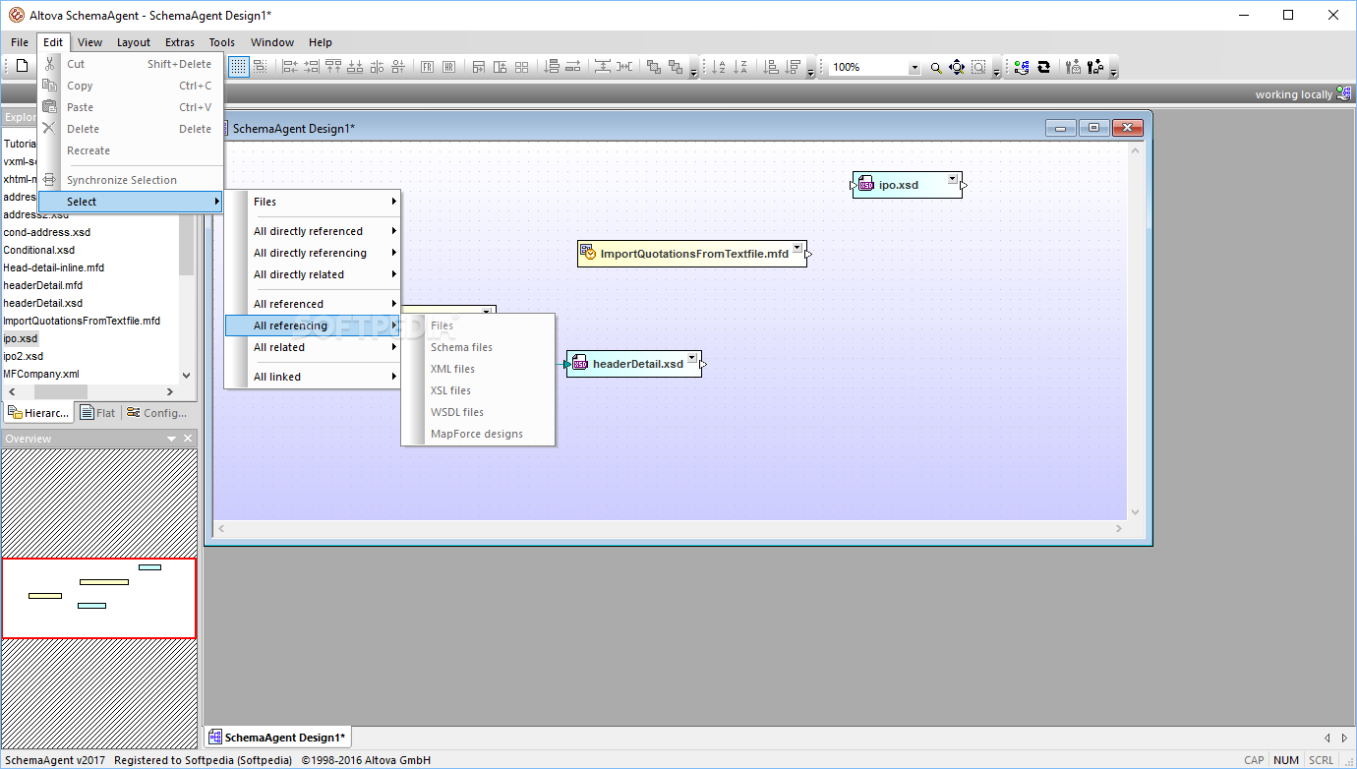The width and height of the screenshot is (1357, 769).
Task: Click the reload refresh arrows icon
Action: [x=1043, y=67]
